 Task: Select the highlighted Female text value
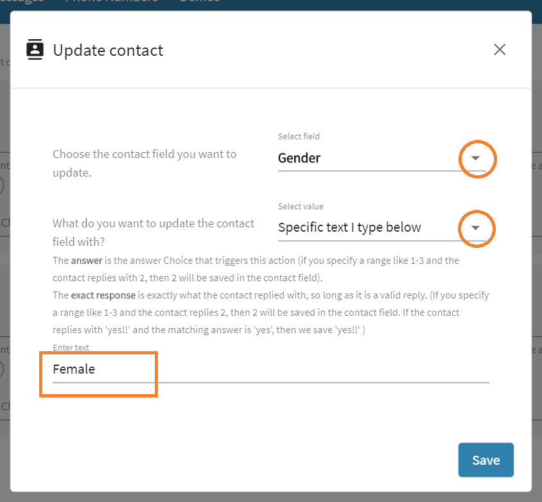coord(73,369)
